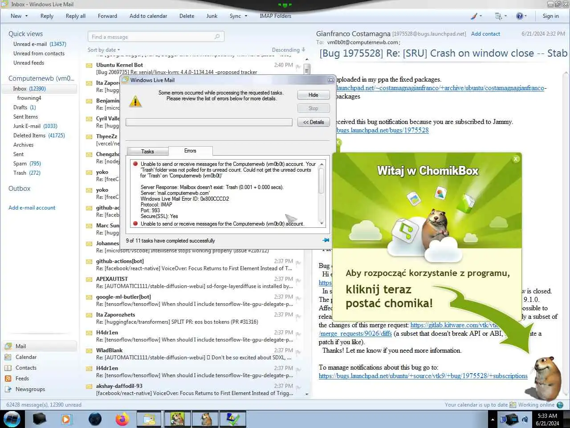570x428 pixels.
Task: Click the Hide button in error dialog
Action: click(313, 95)
